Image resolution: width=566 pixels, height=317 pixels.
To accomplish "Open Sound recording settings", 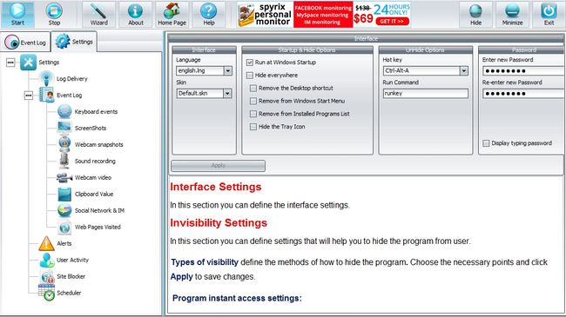I will tap(95, 161).
